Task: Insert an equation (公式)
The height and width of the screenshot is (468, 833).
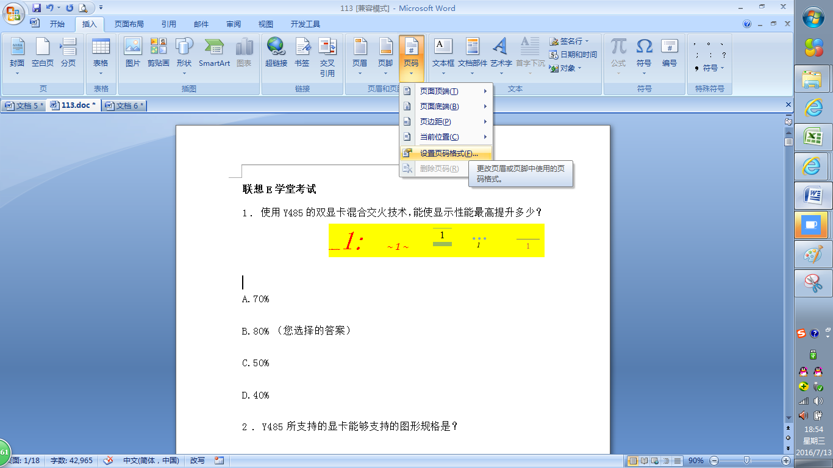Action: (618, 56)
